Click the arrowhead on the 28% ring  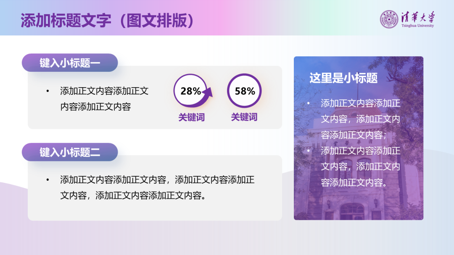point(209,92)
